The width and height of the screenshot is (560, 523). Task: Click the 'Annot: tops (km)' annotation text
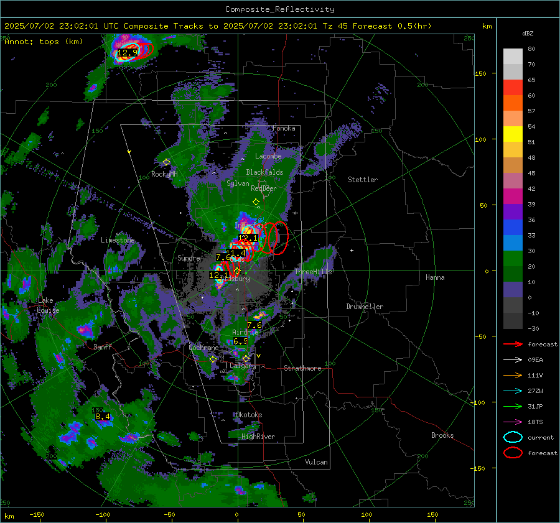click(44, 42)
